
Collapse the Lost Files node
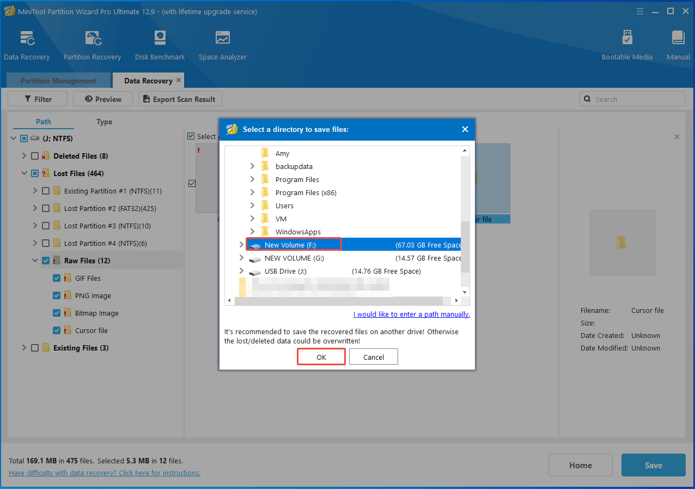[x=24, y=173]
